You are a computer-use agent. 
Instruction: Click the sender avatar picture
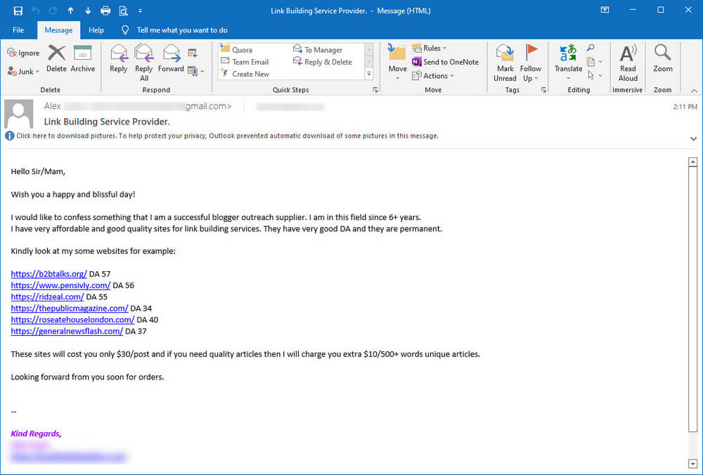click(x=19, y=114)
